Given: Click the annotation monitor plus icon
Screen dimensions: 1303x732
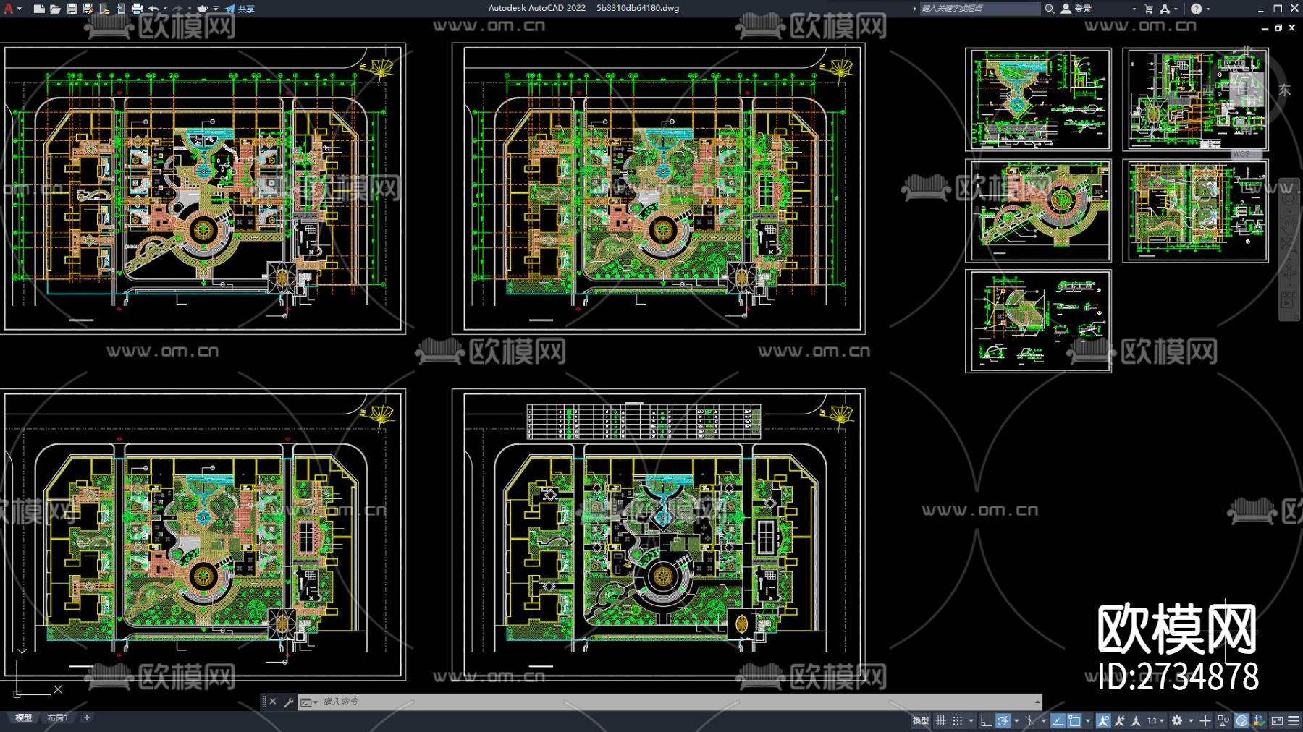Looking at the screenshot, I should click(x=1205, y=720).
